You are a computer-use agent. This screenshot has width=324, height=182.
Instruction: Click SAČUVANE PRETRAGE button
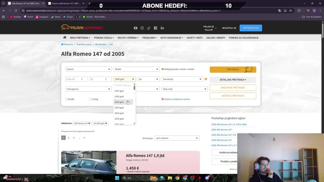[233, 88]
